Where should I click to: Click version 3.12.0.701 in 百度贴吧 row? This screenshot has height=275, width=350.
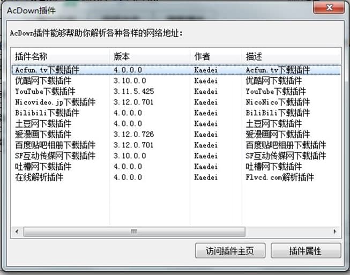pyautogui.click(x=133, y=145)
